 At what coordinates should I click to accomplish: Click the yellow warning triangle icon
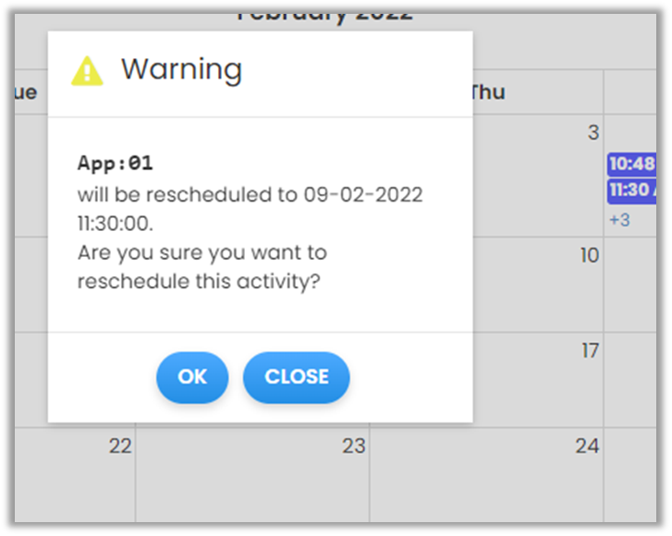87,70
